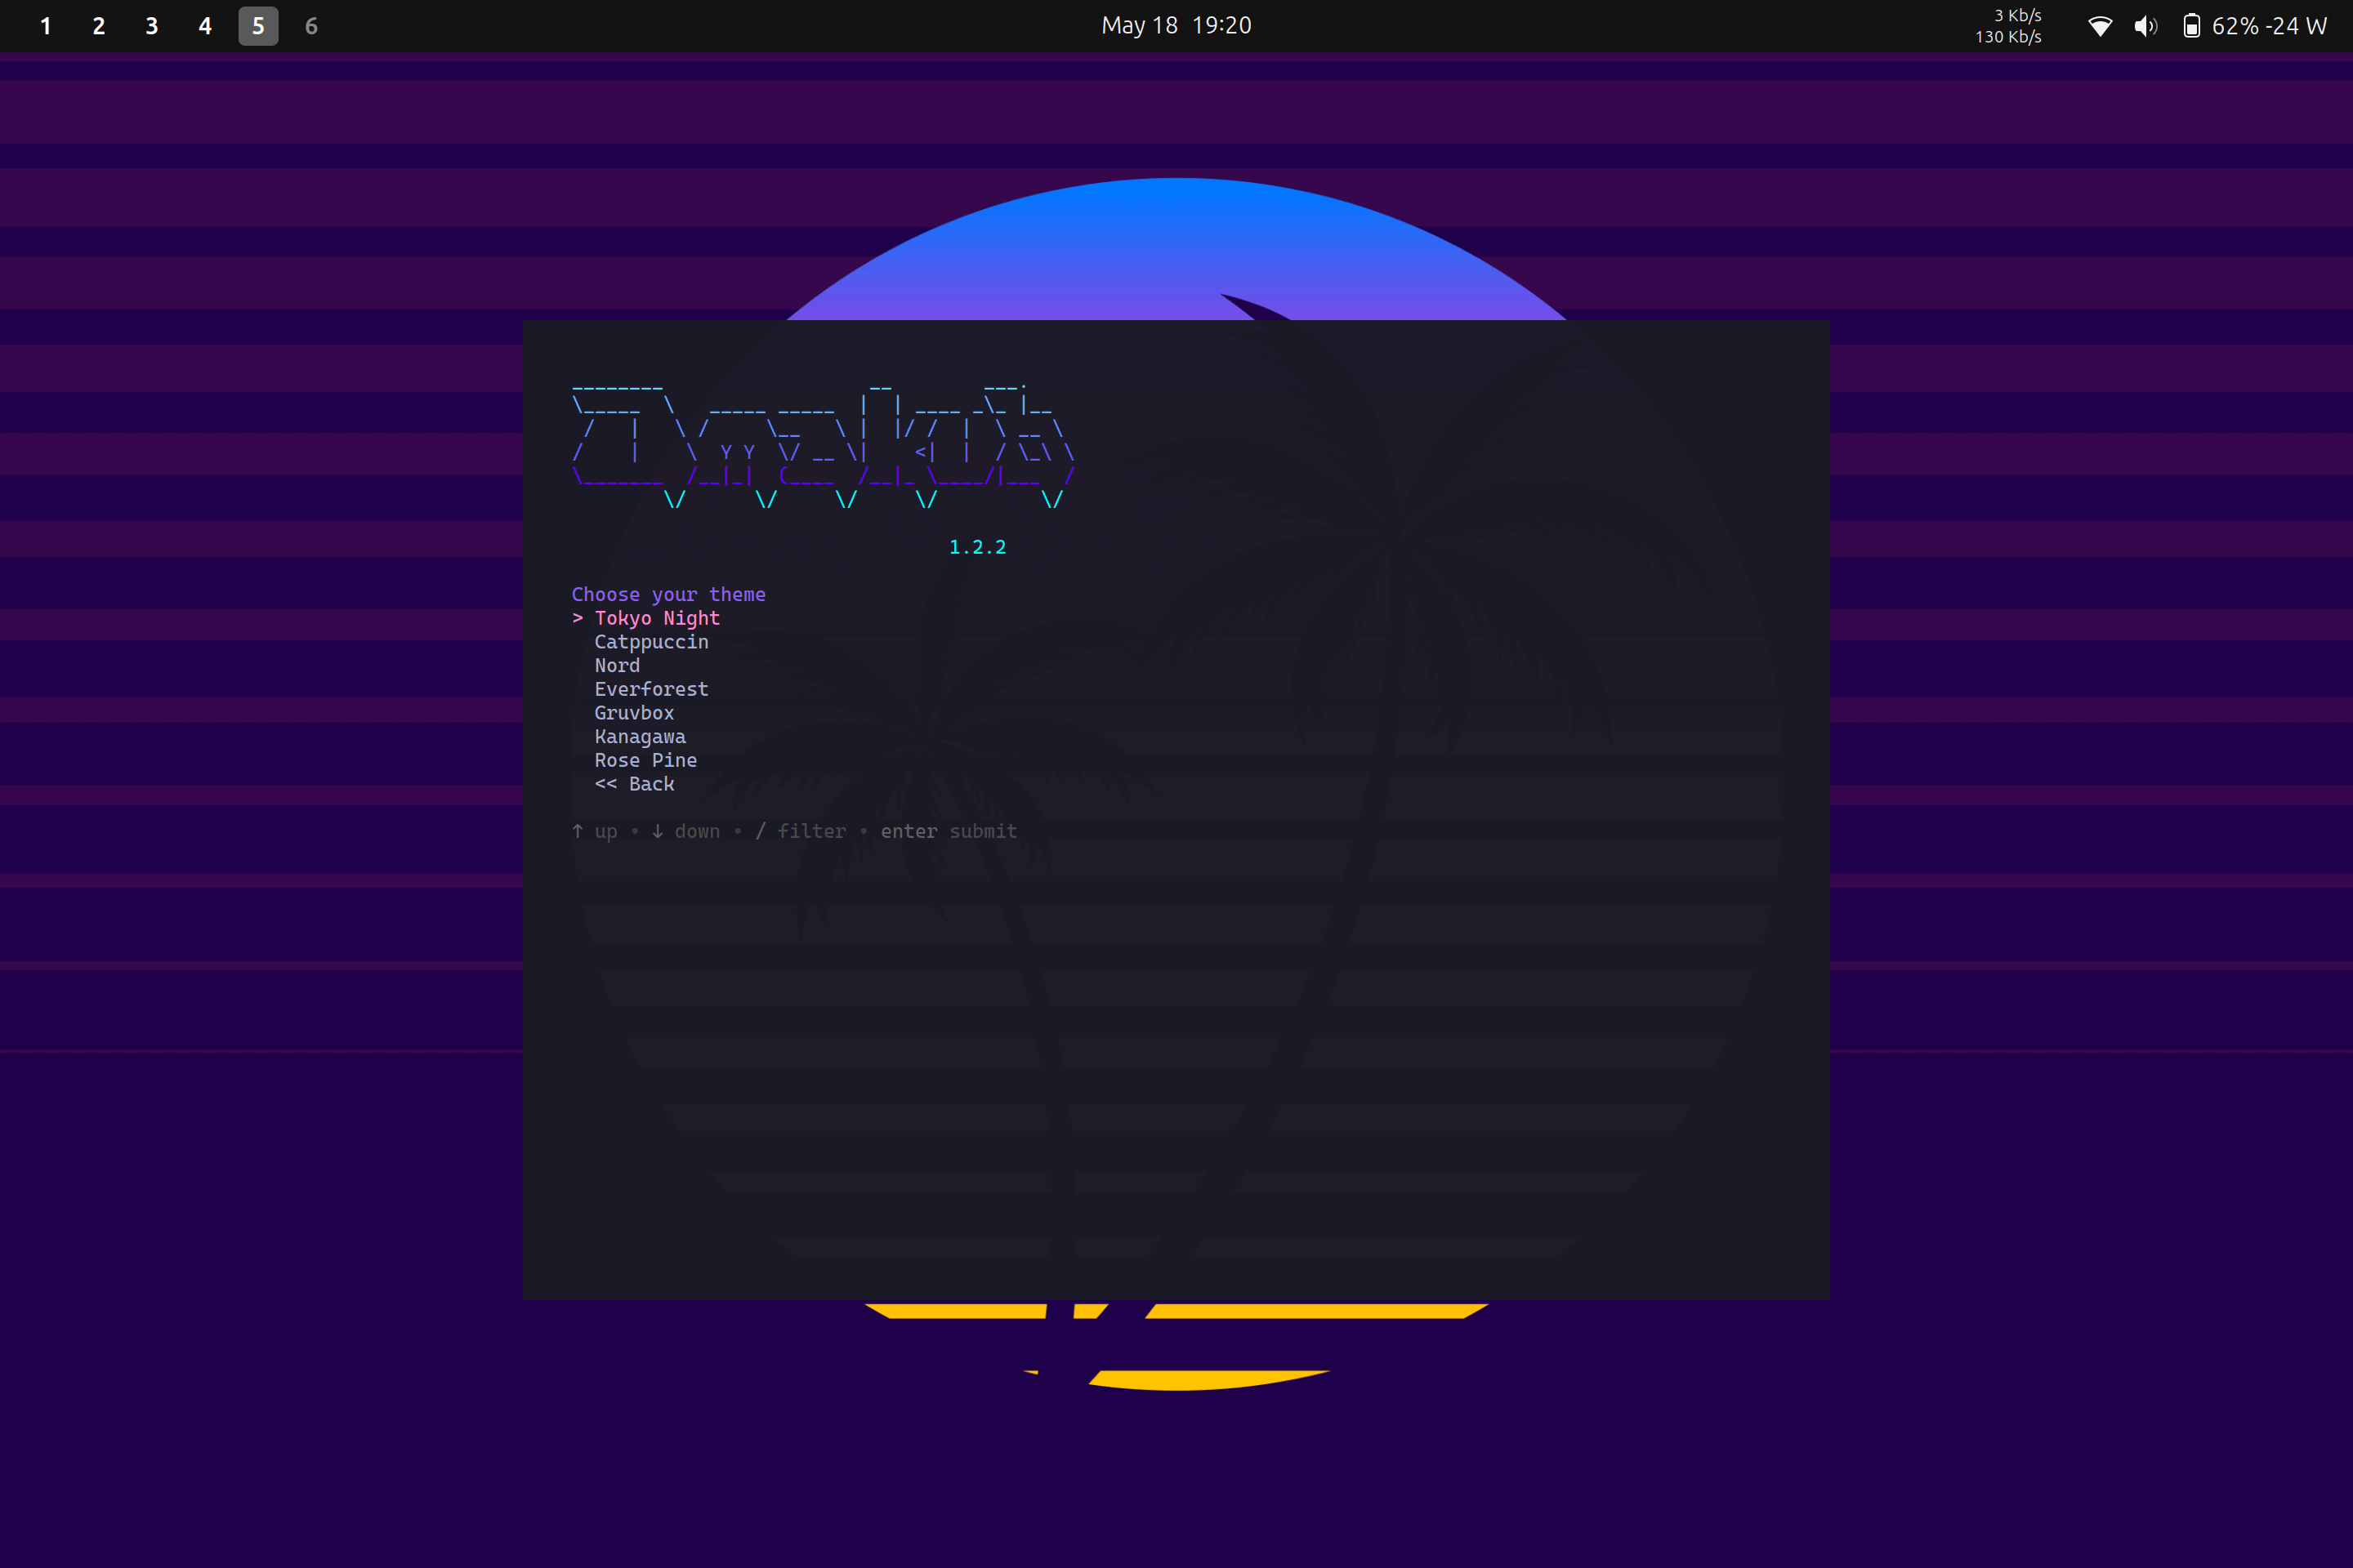Switch to workspace 4
Screen dimensions: 2353x1568
pyautogui.click(x=205, y=26)
